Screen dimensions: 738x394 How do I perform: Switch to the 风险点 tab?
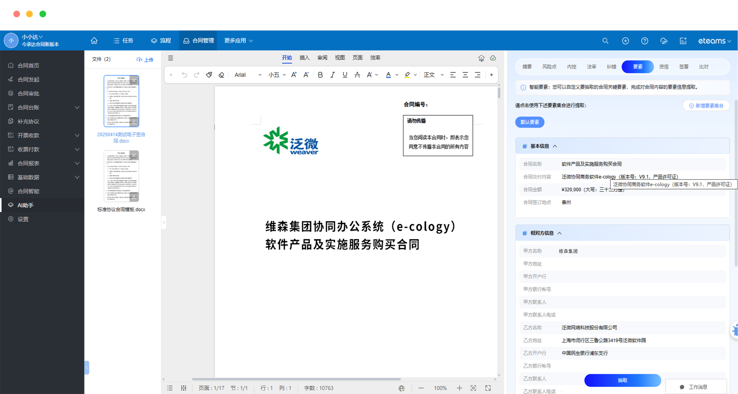pyautogui.click(x=549, y=67)
